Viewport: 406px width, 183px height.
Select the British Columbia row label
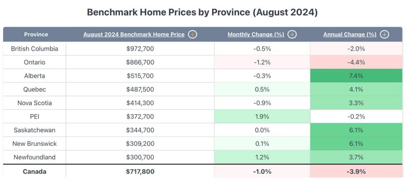tap(34, 49)
